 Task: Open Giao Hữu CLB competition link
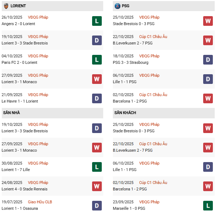point(40,202)
